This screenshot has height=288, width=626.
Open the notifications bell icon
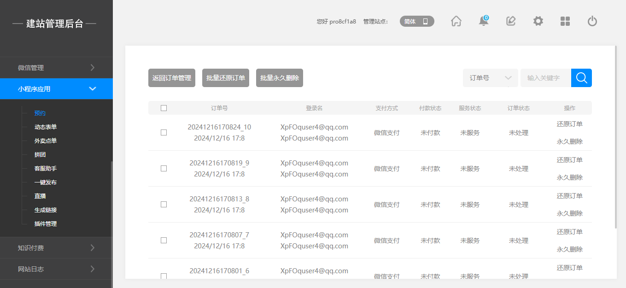pyautogui.click(x=483, y=21)
